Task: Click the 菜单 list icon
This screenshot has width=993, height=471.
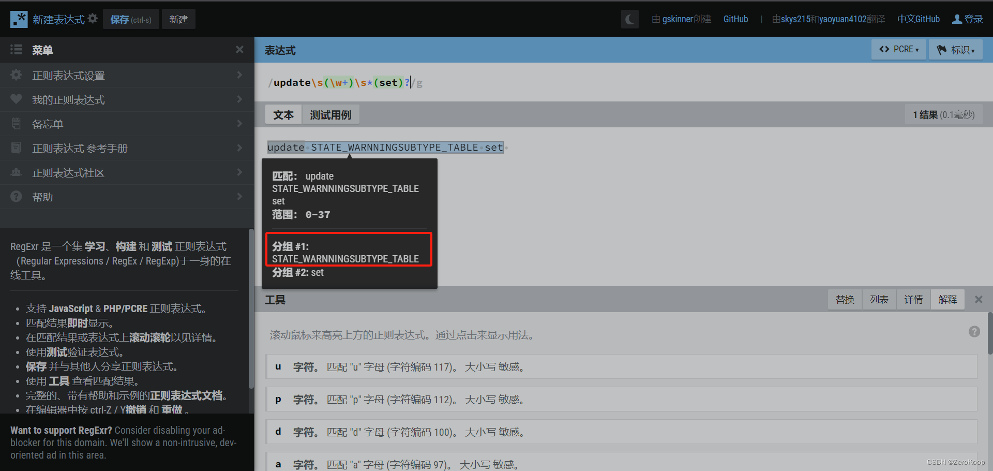Action: pyautogui.click(x=16, y=50)
